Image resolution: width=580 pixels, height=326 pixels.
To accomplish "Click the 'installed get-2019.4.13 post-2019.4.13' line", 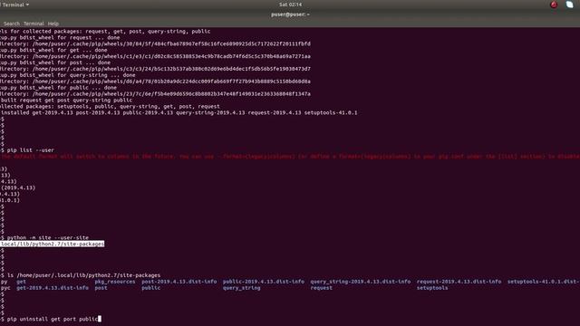I will pos(179,112).
